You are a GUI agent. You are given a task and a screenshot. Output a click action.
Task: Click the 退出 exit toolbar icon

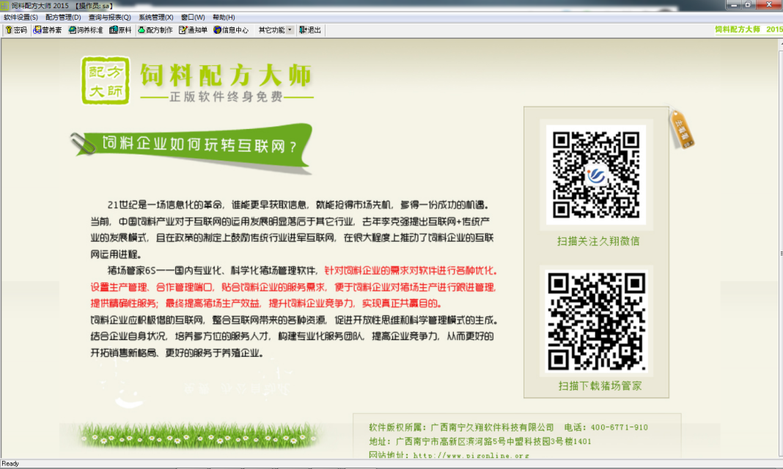(x=310, y=30)
